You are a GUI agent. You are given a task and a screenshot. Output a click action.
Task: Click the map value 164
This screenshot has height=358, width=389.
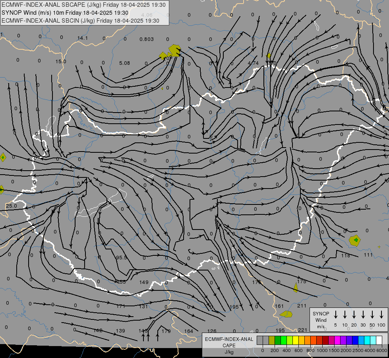coord(189,331)
